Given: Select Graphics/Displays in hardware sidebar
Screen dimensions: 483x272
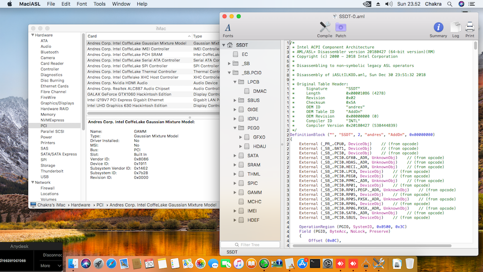Looking at the screenshot, I should click(x=57, y=103).
